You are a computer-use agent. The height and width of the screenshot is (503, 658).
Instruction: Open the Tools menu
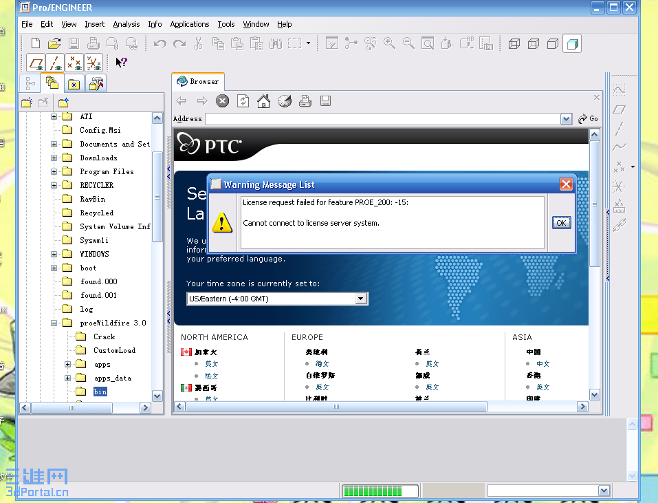point(226,24)
